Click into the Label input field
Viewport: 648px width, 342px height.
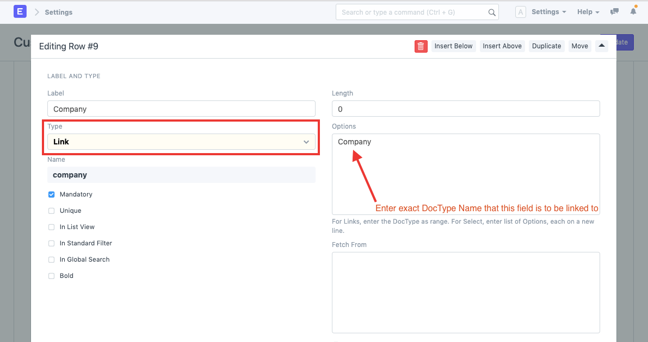181,109
